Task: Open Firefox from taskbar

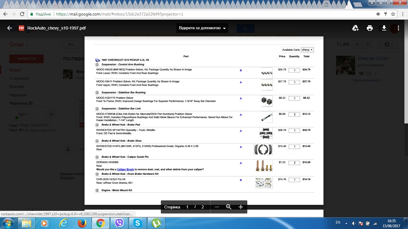Action: coord(82,223)
